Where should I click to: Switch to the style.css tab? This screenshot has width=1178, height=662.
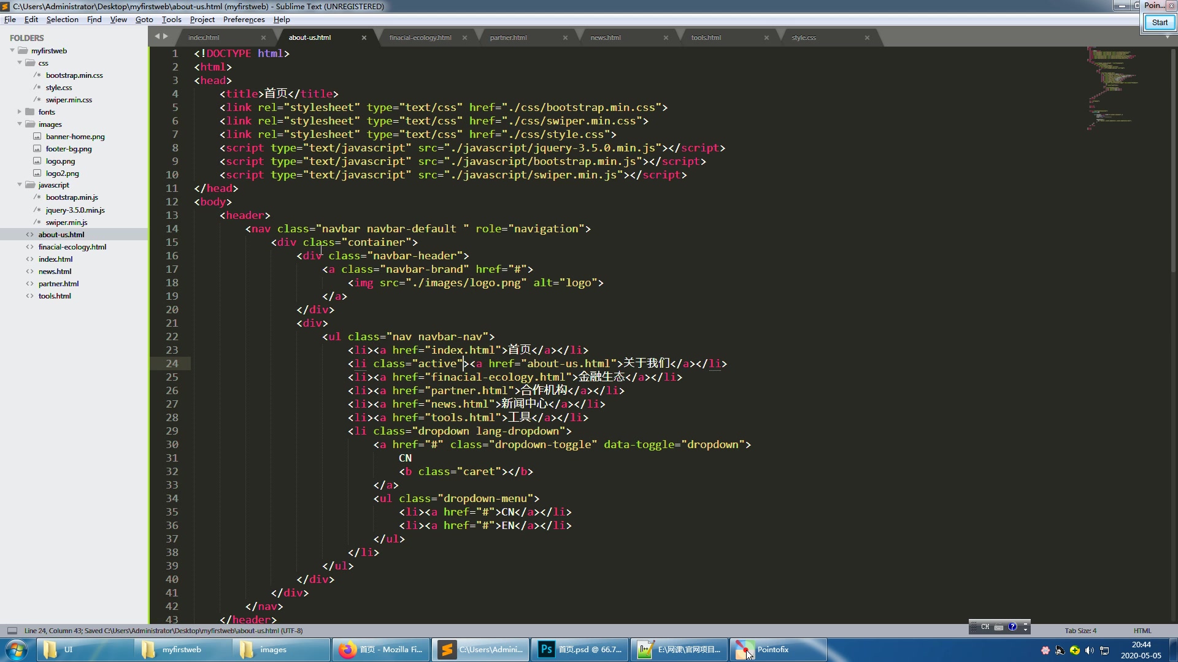pos(804,37)
